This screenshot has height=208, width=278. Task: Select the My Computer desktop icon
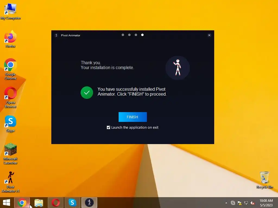11,11
